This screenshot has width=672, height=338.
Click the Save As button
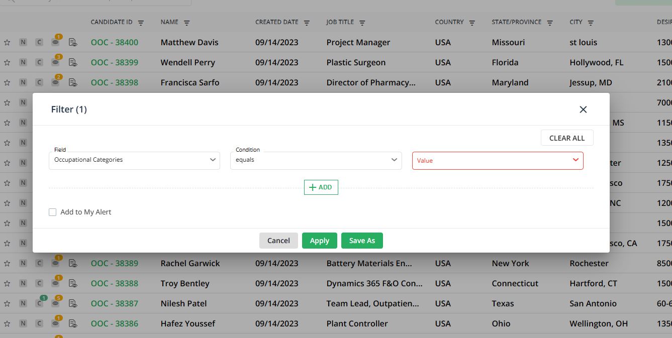[362, 241]
